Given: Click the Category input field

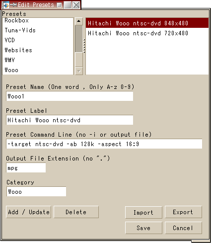Looking at the screenshot, I should point(36,192).
